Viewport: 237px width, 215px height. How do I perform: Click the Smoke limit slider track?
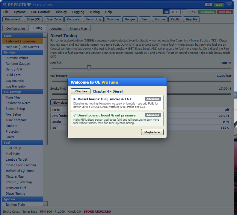[199, 94]
